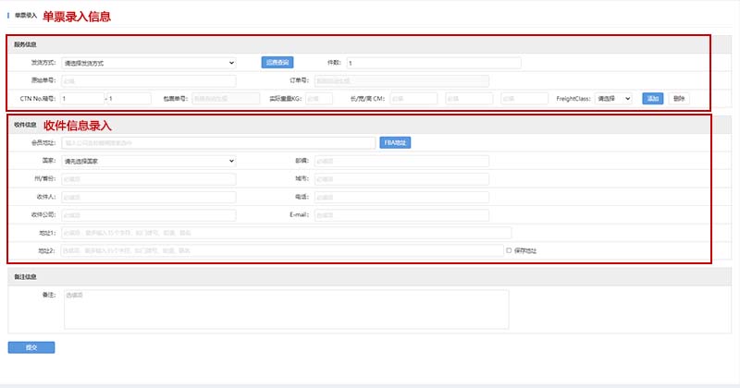
Task: Click the 邮编 postal code field
Action: 401,161
